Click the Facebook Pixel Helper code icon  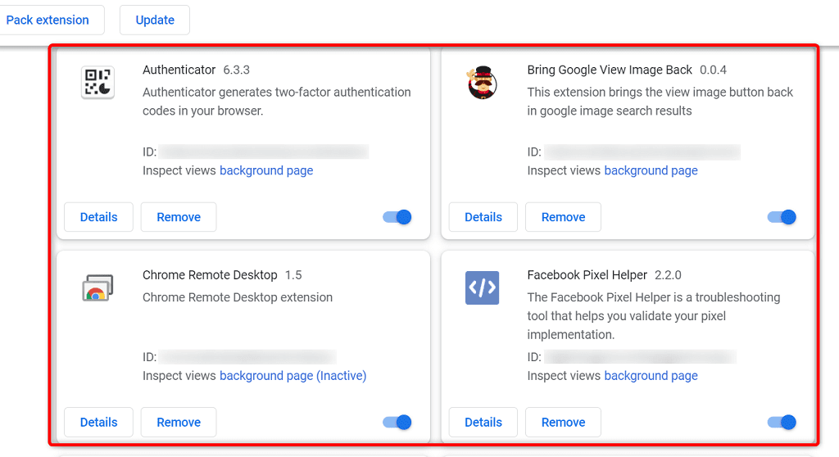pyautogui.click(x=482, y=288)
